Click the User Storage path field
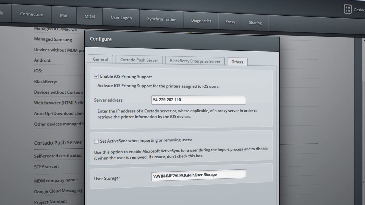 pyautogui.click(x=198, y=175)
